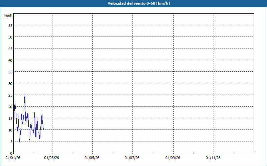Select the 01/03/26 date label

[52, 158]
